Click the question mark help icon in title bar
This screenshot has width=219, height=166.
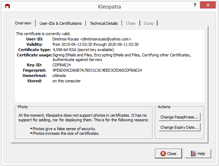click(x=195, y=5)
